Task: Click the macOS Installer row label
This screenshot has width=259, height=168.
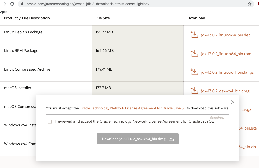Action: pos(18,88)
